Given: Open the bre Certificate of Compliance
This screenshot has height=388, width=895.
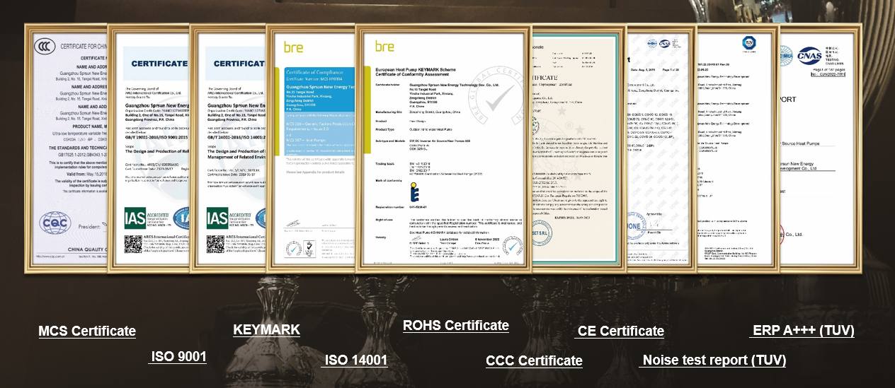Looking at the screenshot, I should coord(311,148).
